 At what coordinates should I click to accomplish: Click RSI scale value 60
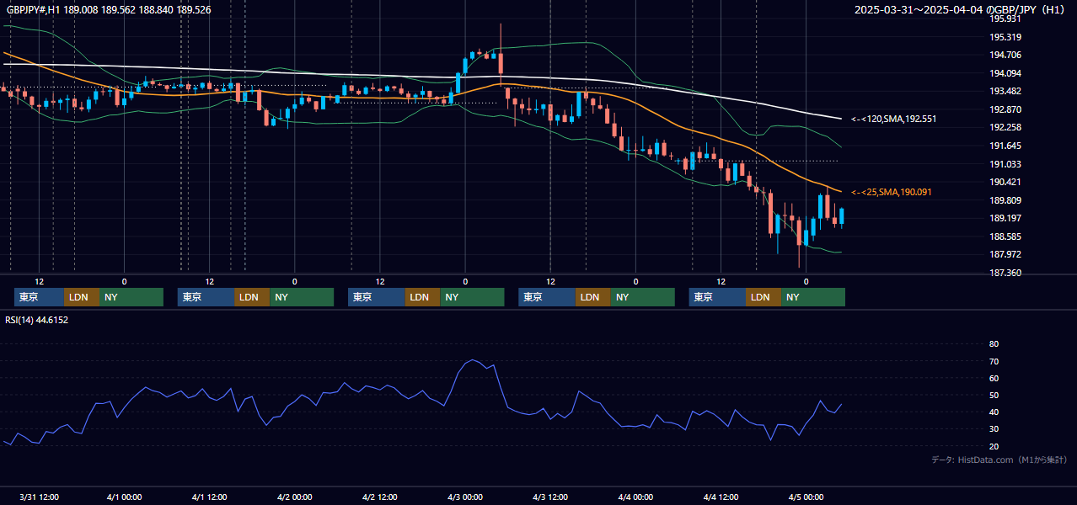(994, 378)
